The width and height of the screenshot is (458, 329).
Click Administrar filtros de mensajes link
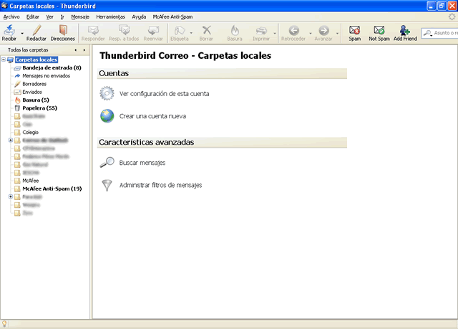[x=160, y=185]
